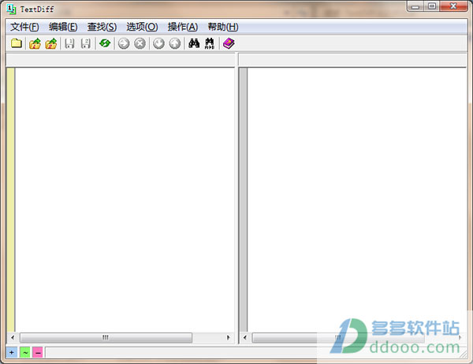Click right pane horizontal scrollbar left arrow

245,337
